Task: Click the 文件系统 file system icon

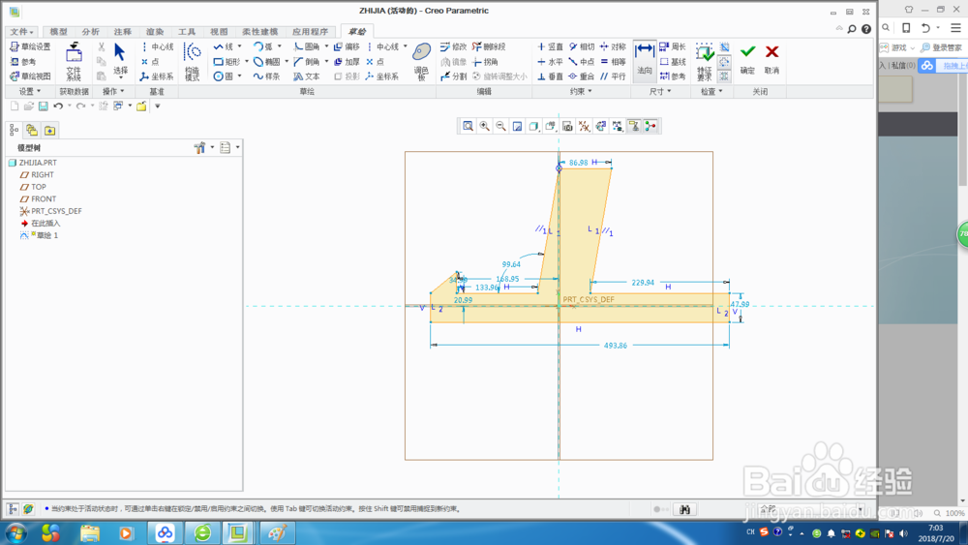Action: [x=74, y=62]
